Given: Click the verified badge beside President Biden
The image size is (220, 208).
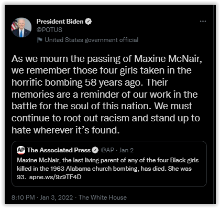Looking at the screenshot, I should [x=88, y=22].
